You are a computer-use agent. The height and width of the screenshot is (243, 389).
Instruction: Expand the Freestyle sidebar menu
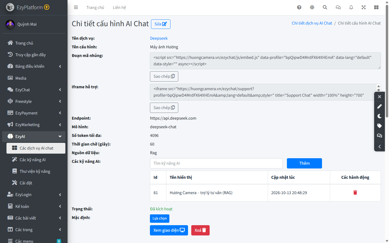pyautogui.click(x=34, y=102)
